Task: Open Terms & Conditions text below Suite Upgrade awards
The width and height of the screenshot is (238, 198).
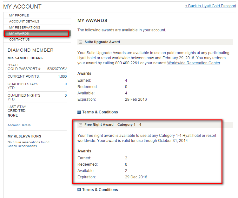Action: [x=100, y=112]
